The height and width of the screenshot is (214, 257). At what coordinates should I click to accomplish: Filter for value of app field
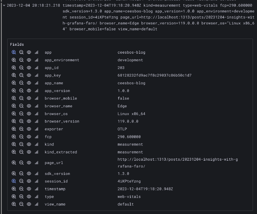point(14,52)
